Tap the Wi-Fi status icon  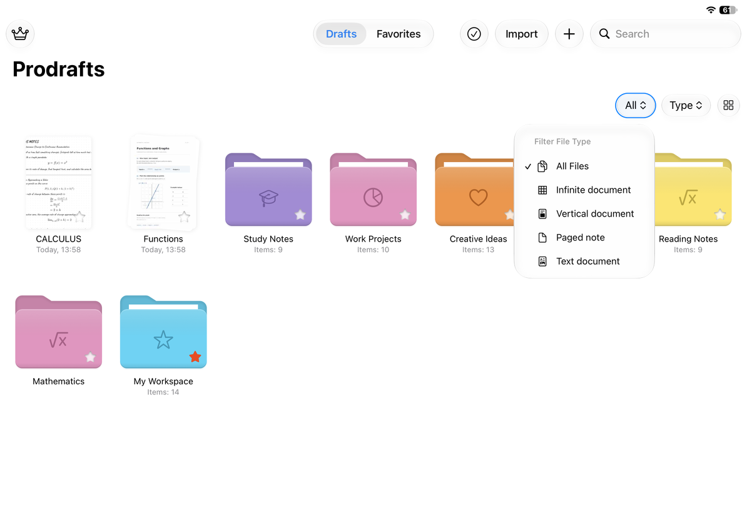(x=710, y=10)
